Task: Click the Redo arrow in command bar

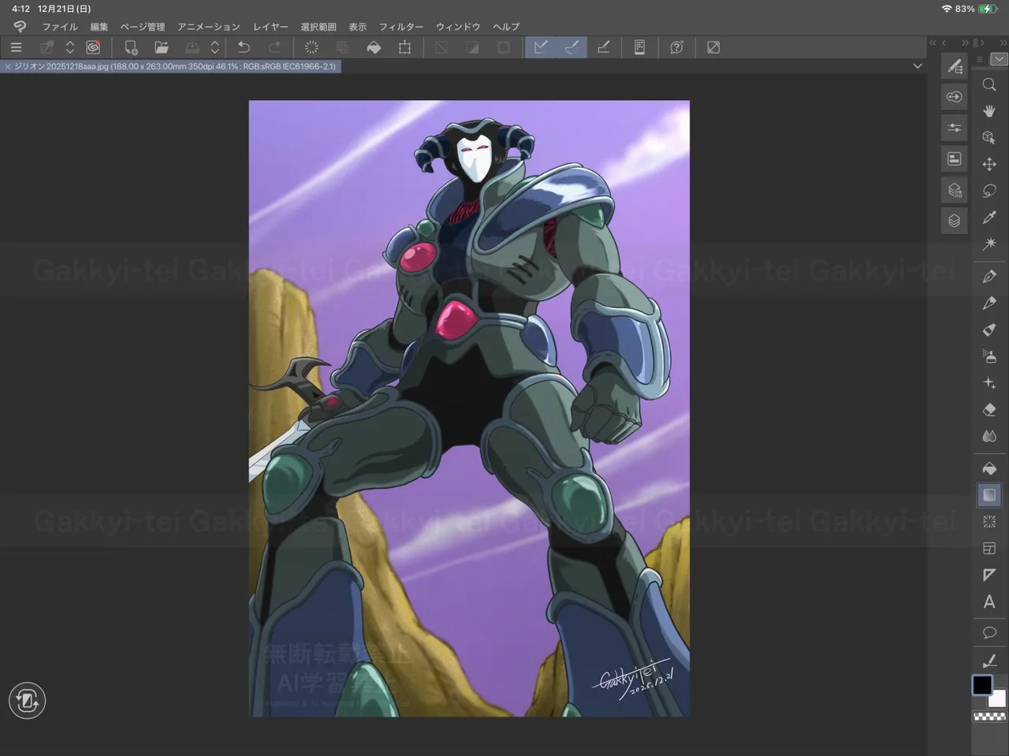Action: click(274, 47)
